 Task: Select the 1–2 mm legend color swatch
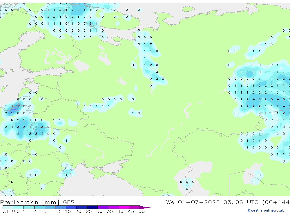[x=29, y=207]
